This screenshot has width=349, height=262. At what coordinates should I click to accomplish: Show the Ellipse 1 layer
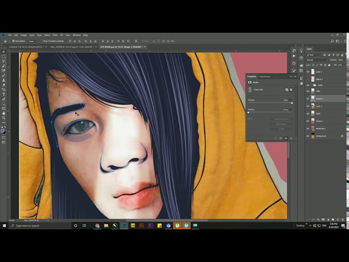click(308, 79)
